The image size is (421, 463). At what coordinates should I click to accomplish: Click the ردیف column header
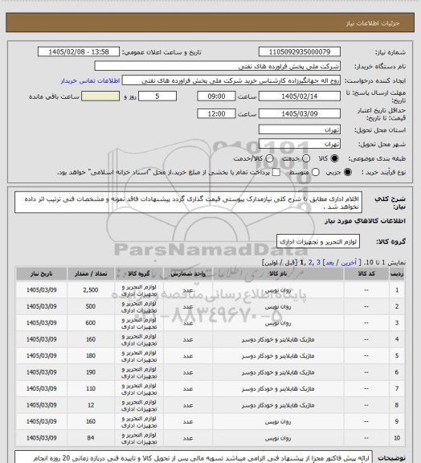397,274
